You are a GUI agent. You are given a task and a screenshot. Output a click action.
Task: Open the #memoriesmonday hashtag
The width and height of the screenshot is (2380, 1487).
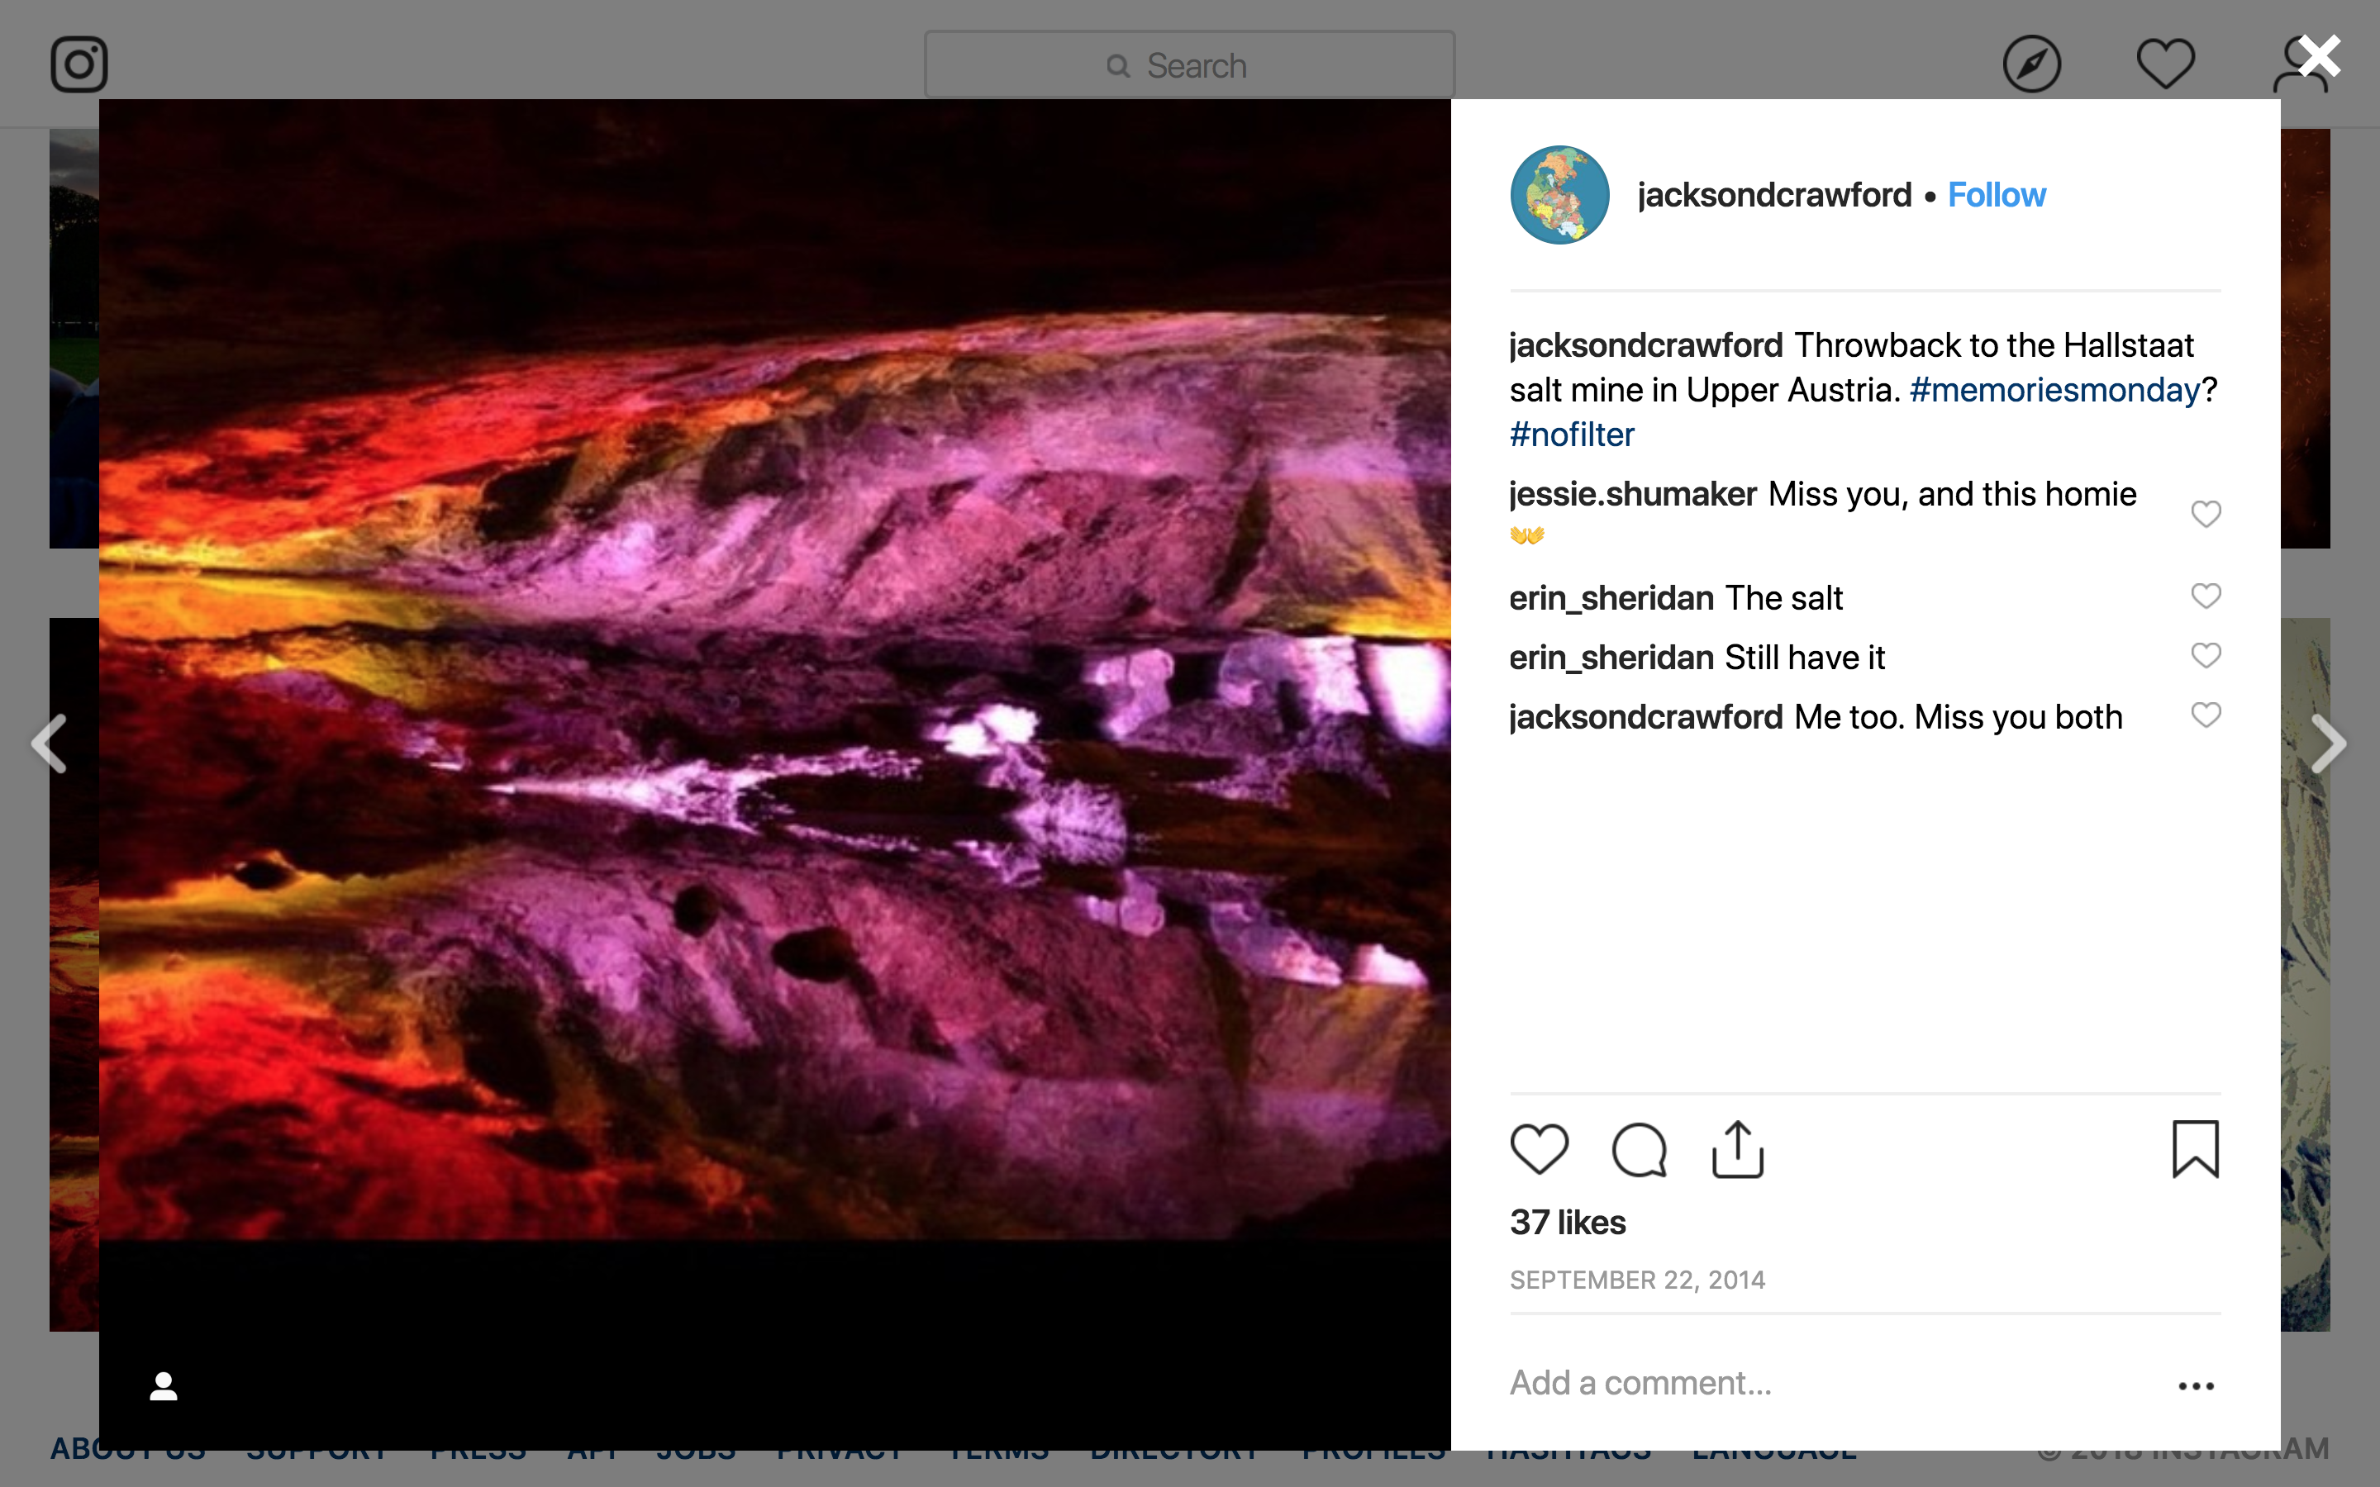click(2054, 391)
